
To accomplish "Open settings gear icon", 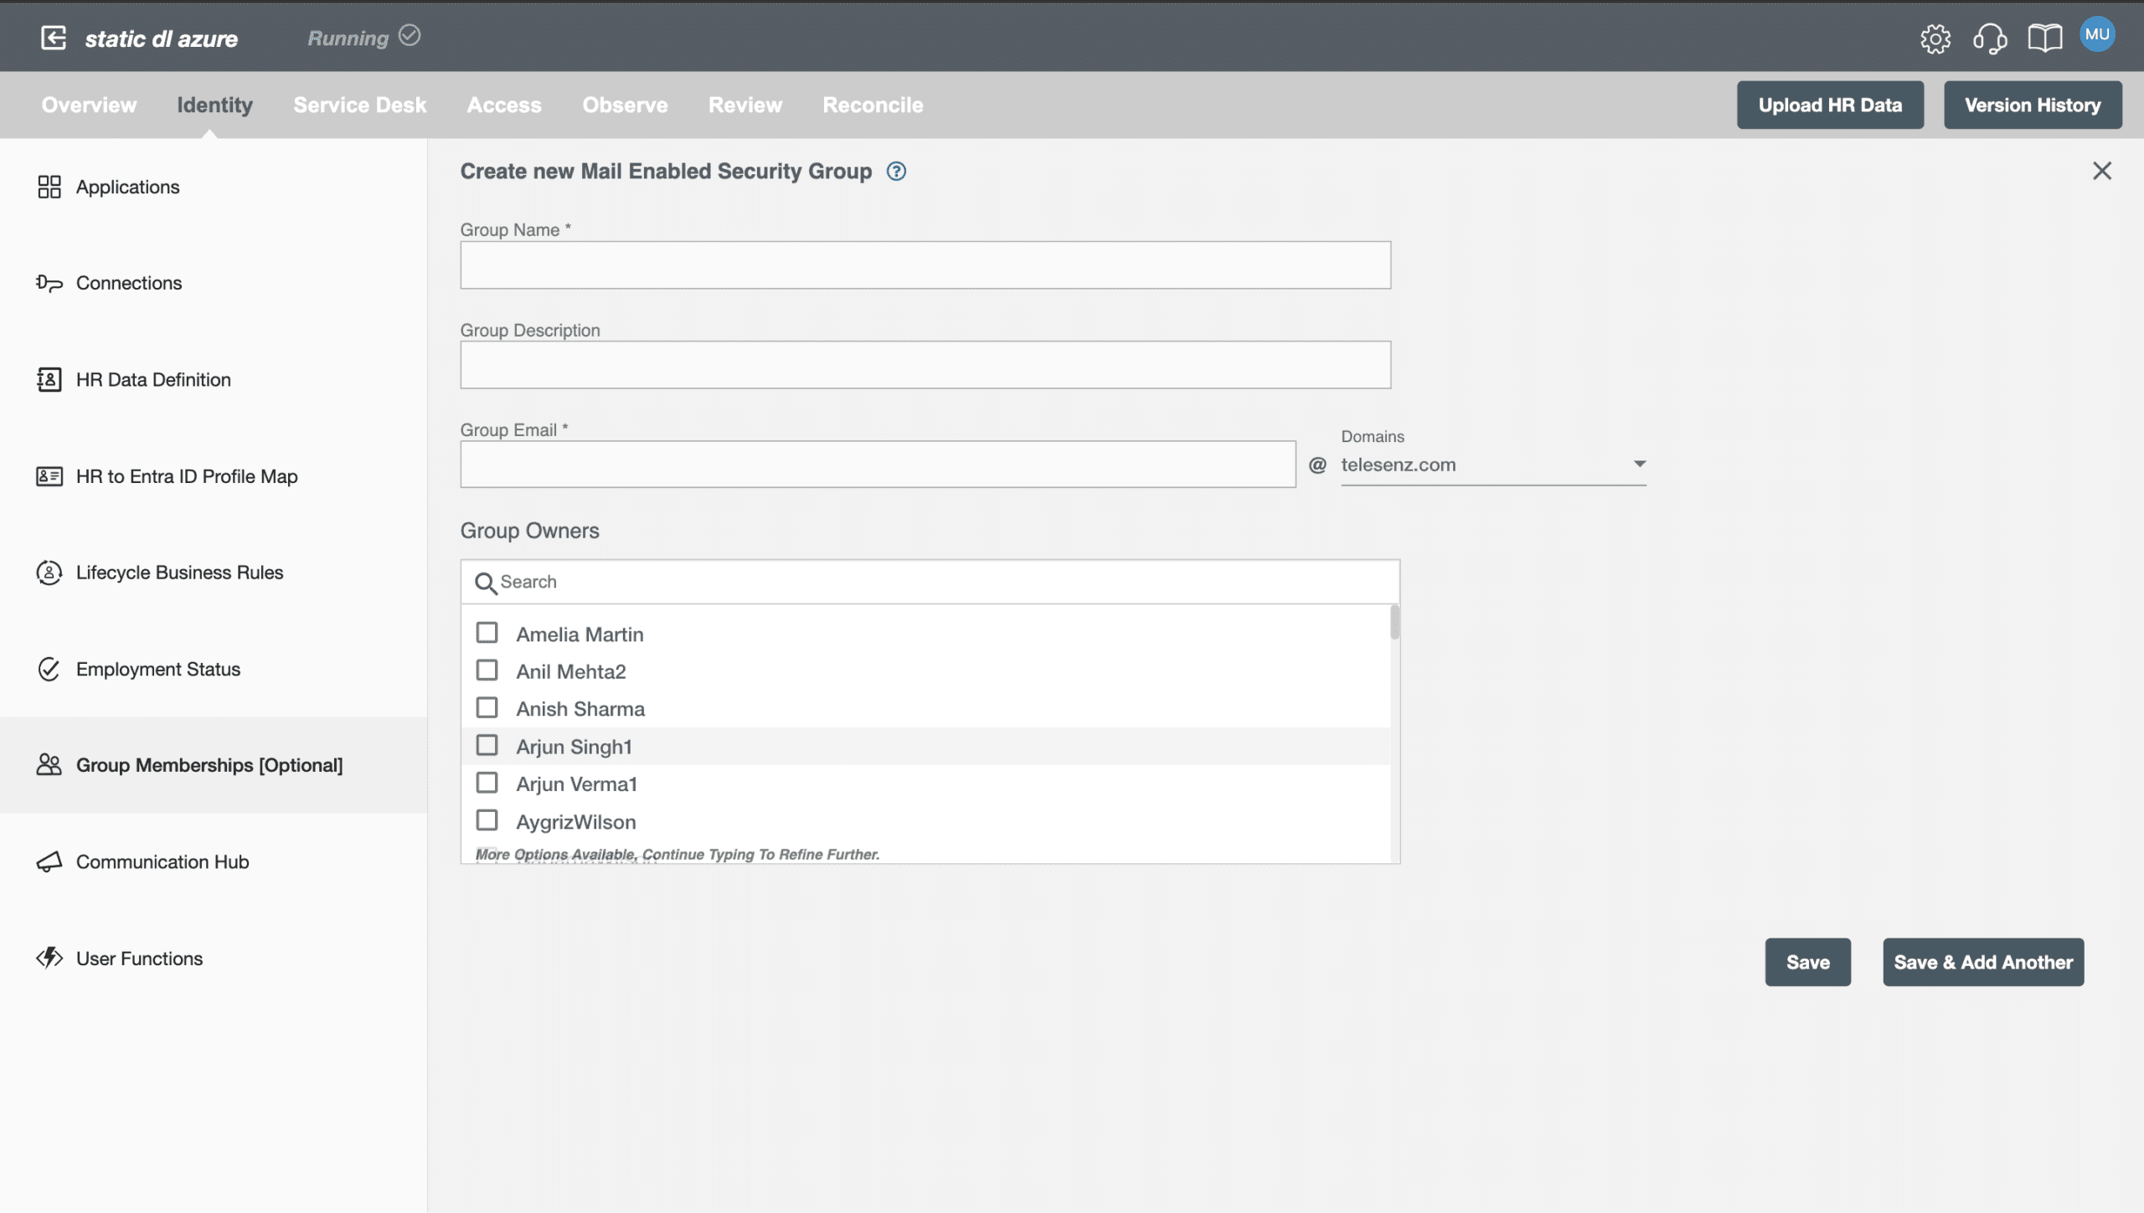I will (x=1935, y=38).
